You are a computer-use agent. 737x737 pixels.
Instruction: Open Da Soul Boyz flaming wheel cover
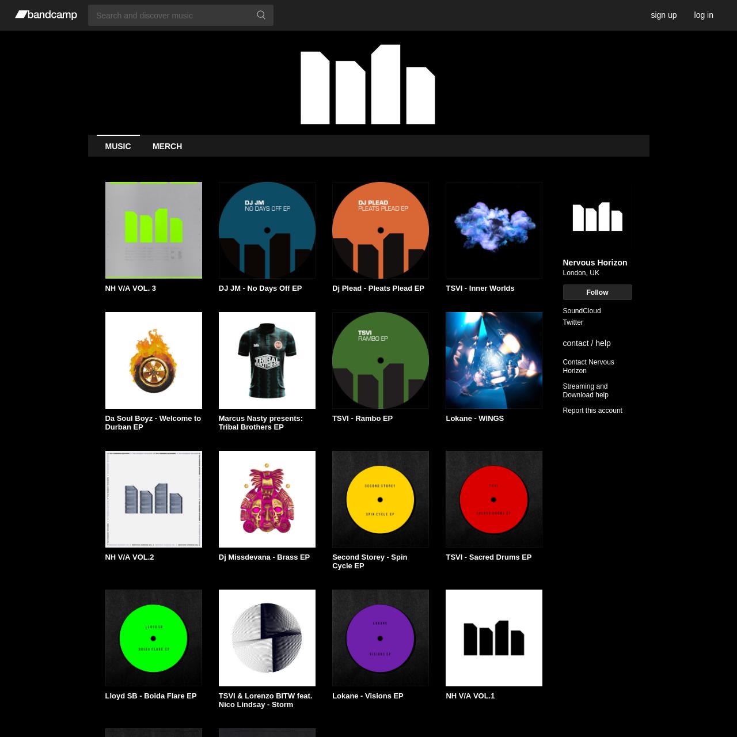154,360
